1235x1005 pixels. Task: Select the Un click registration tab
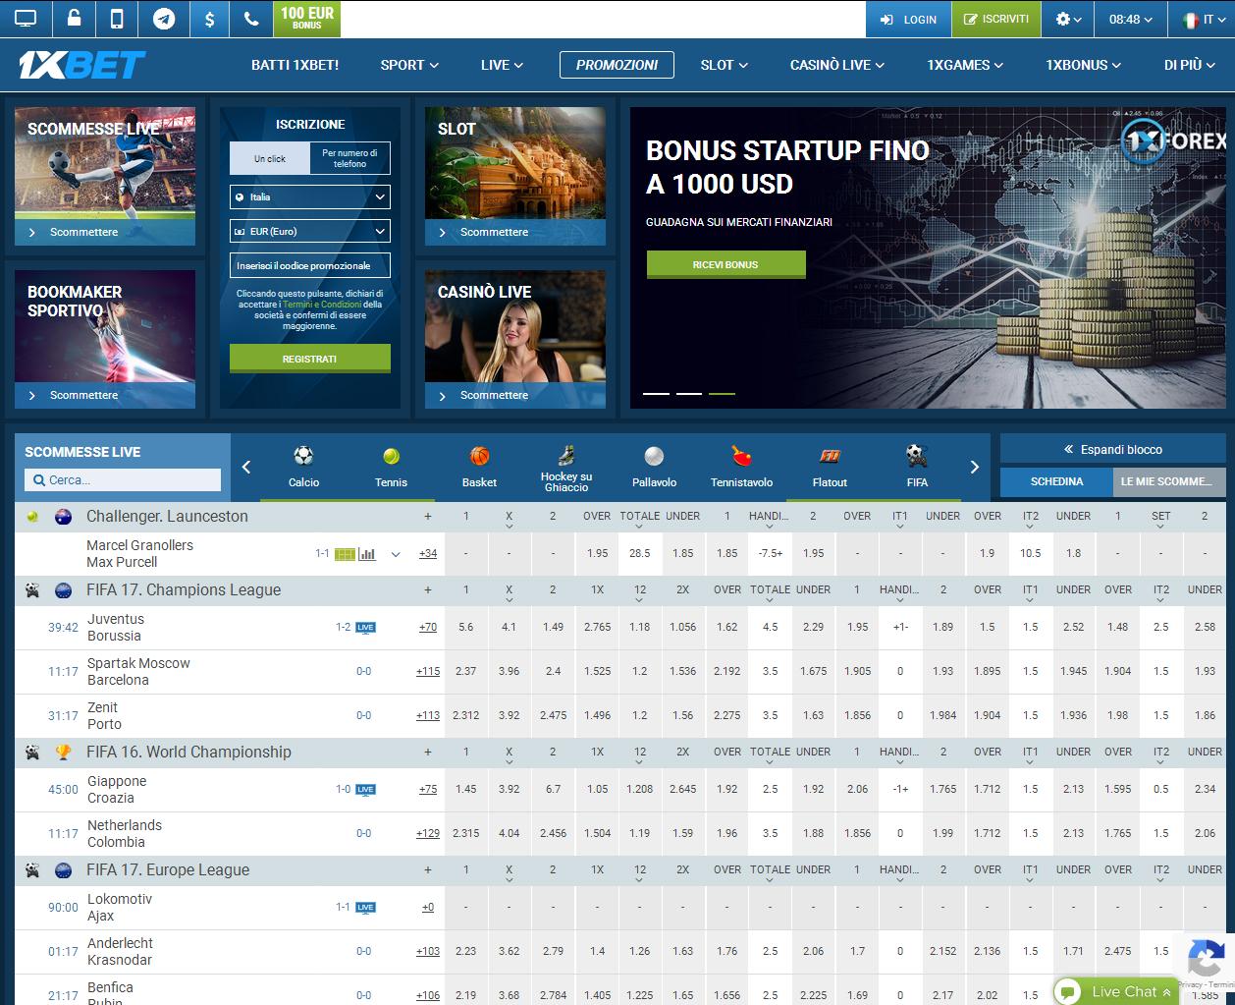[x=270, y=158]
